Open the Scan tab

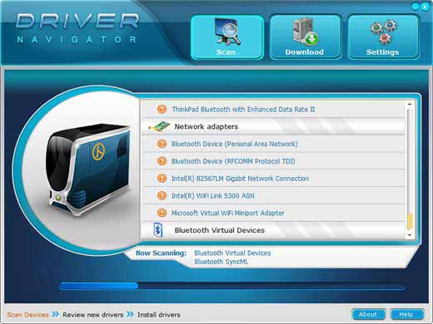point(227,37)
